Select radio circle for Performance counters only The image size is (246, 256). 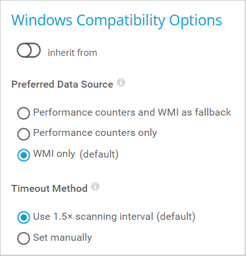tap(24, 134)
